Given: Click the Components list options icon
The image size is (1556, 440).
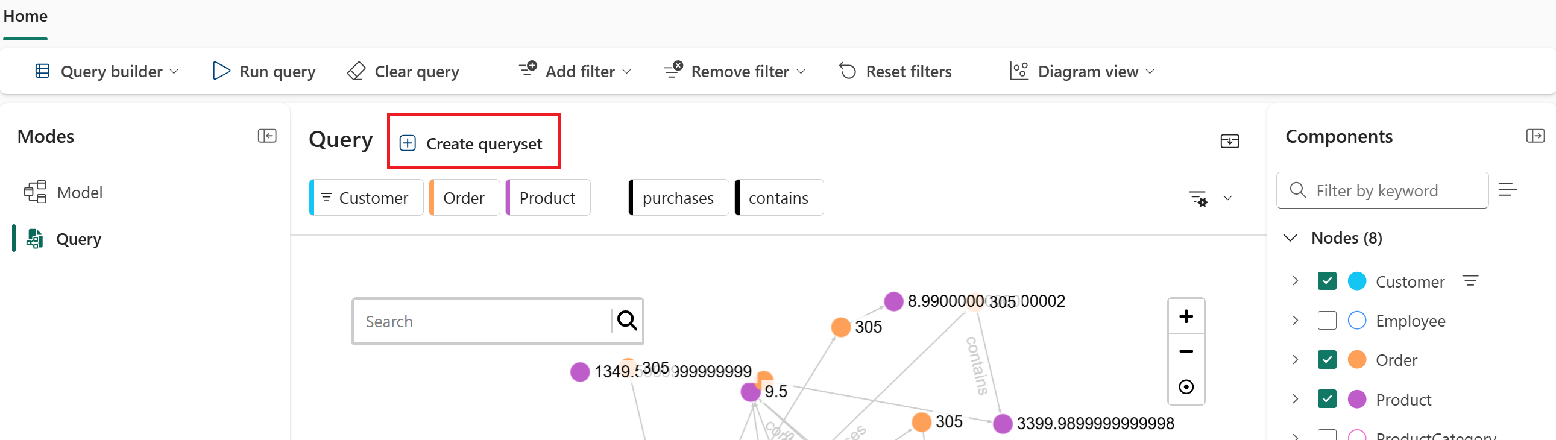Looking at the screenshot, I should [x=1507, y=190].
